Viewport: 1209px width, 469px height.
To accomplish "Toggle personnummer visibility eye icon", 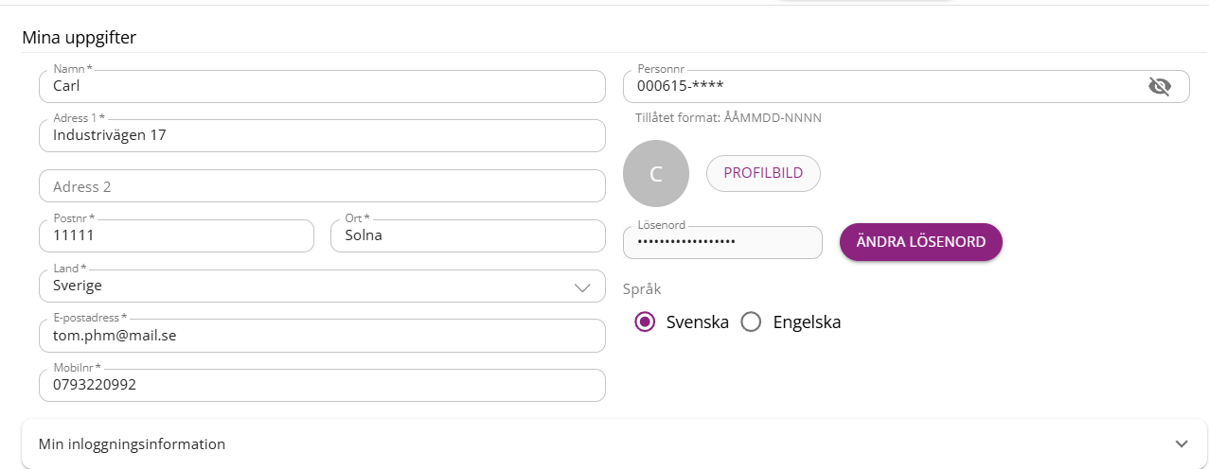I will 1159,87.
